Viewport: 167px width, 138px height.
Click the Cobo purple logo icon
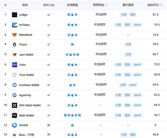(x=14, y=65)
